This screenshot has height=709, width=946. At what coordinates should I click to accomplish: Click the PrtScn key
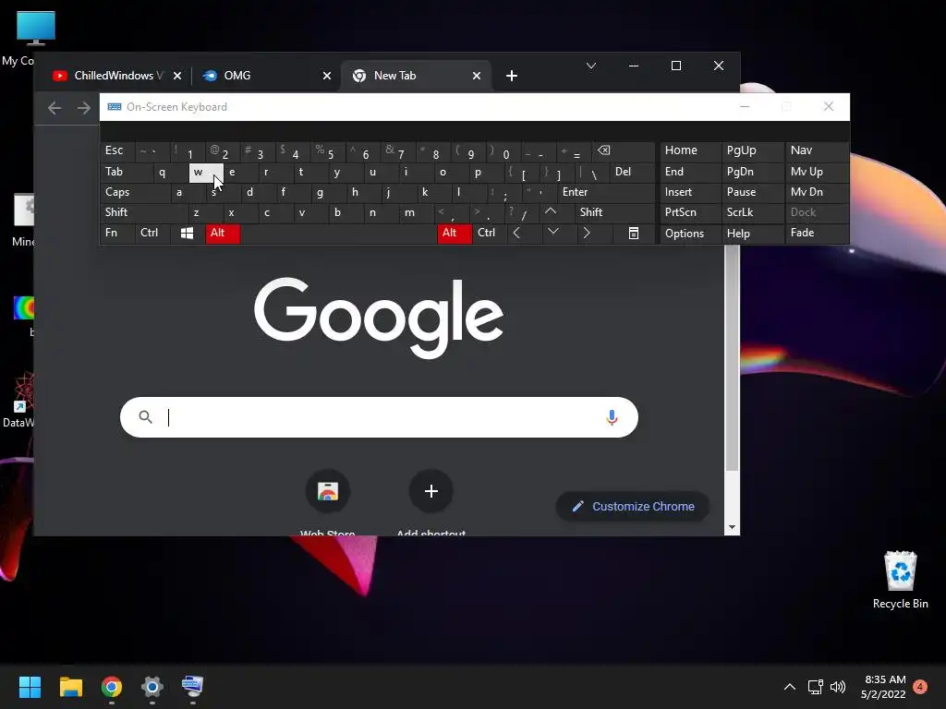click(x=689, y=212)
